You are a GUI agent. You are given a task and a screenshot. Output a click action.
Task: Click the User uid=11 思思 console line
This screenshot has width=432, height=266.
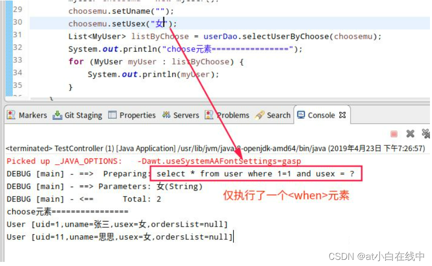(x=120, y=237)
